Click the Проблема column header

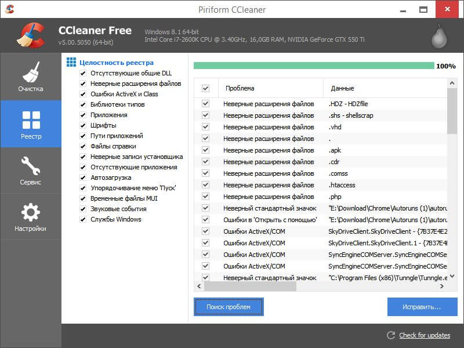(x=239, y=88)
